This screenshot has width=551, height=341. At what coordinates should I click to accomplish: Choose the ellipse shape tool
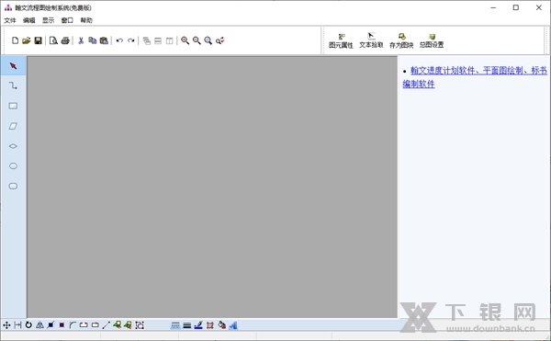[x=13, y=166]
